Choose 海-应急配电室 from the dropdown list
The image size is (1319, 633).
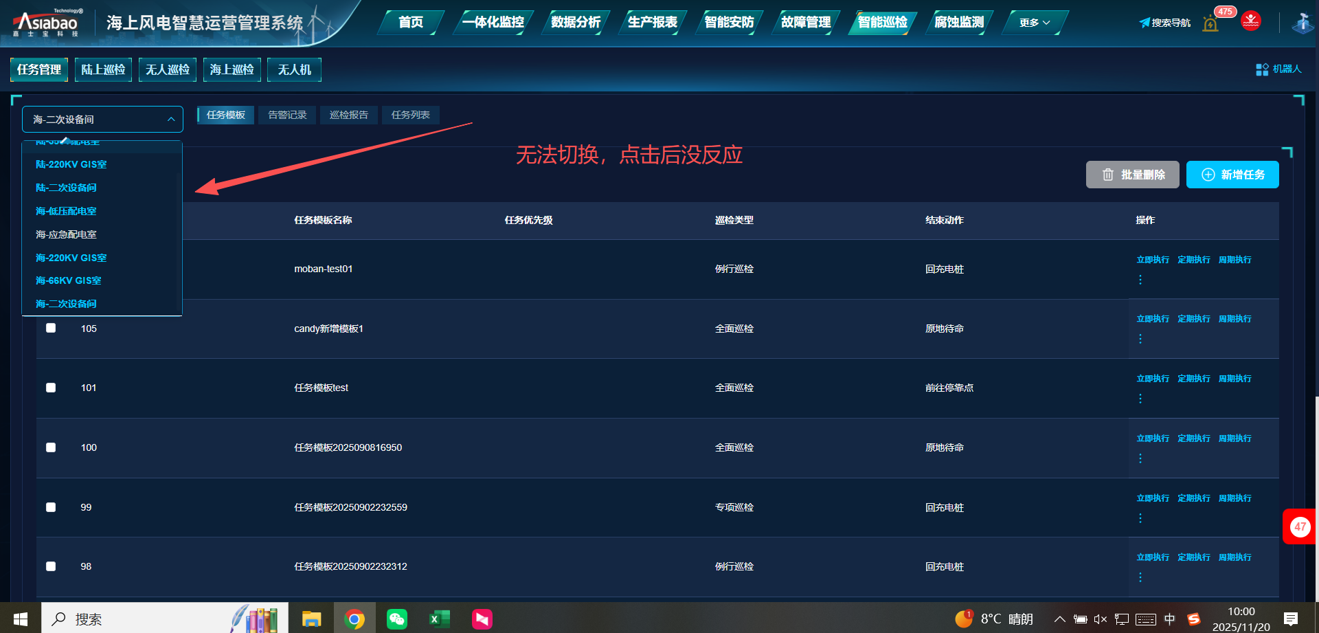tap(66, 234)
